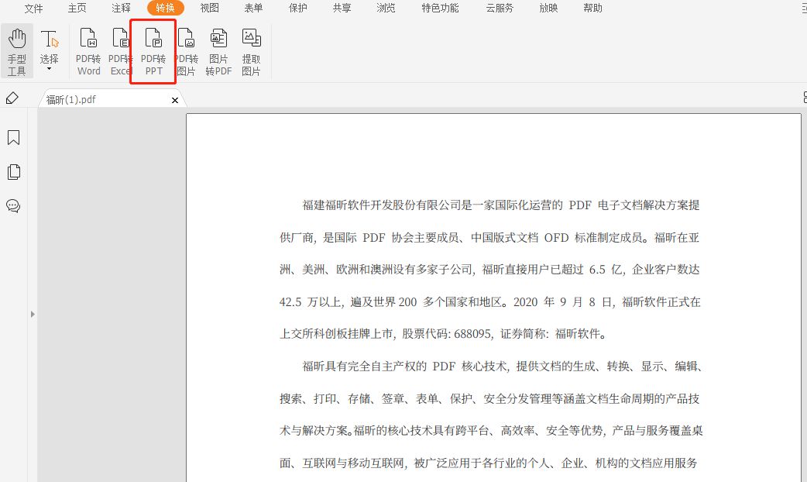
Task: Open the 文件 menu
Action: tap(33, 9)
